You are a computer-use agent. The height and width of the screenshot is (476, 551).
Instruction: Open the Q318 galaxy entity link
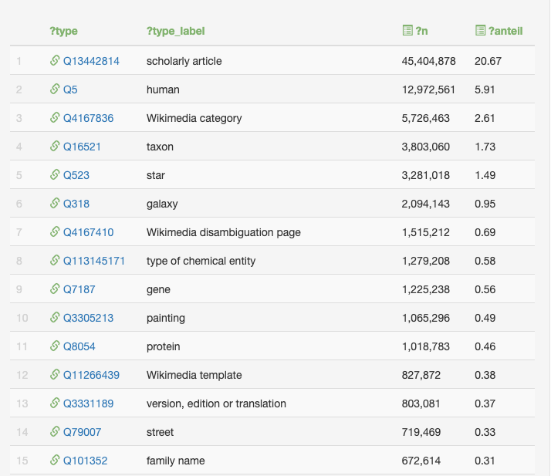coord(76,204)
